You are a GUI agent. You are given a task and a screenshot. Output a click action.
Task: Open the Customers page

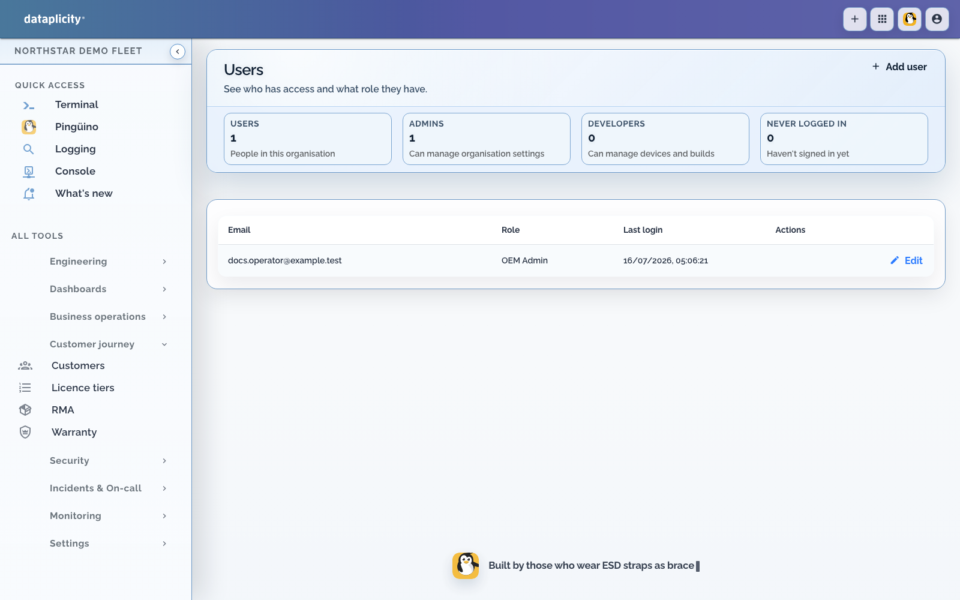(78, 366)
